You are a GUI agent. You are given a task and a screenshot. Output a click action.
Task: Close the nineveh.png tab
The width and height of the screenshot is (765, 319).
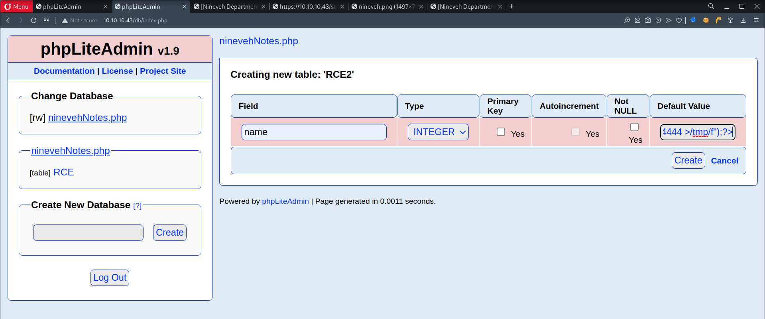tap(421, 7)
